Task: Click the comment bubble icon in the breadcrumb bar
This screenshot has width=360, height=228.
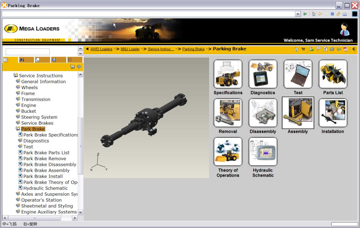Action: [319, 49]
